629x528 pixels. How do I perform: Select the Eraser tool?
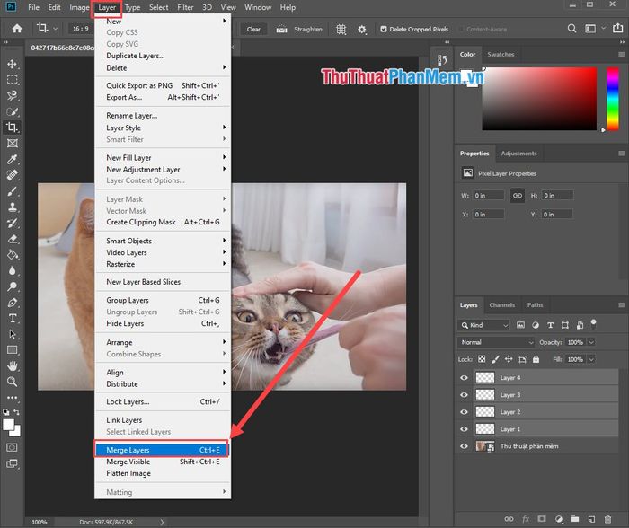tap(12, 239)
